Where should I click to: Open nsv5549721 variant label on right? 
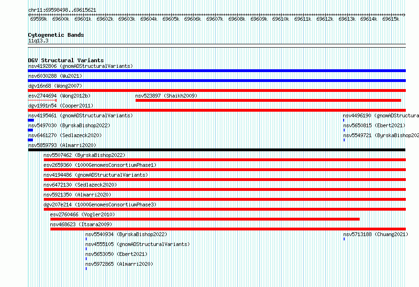pyautogui.click(x=381, y=135)
